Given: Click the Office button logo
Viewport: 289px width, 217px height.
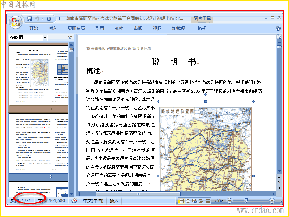Looking at the screenshot, I should [16, 22].
